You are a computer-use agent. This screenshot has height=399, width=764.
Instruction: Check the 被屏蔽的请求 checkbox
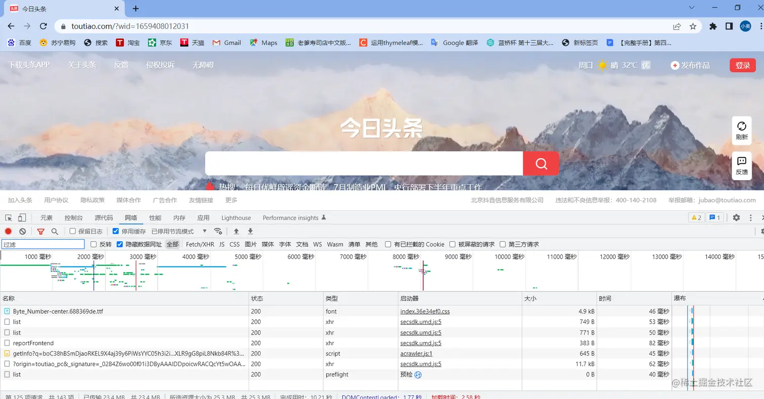(453, 244)
